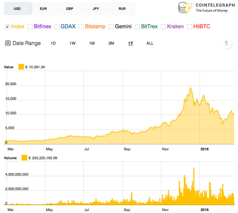Check the Gemini exchange box
This screenshot has width=238, height=213.
[x=111, y=27]
